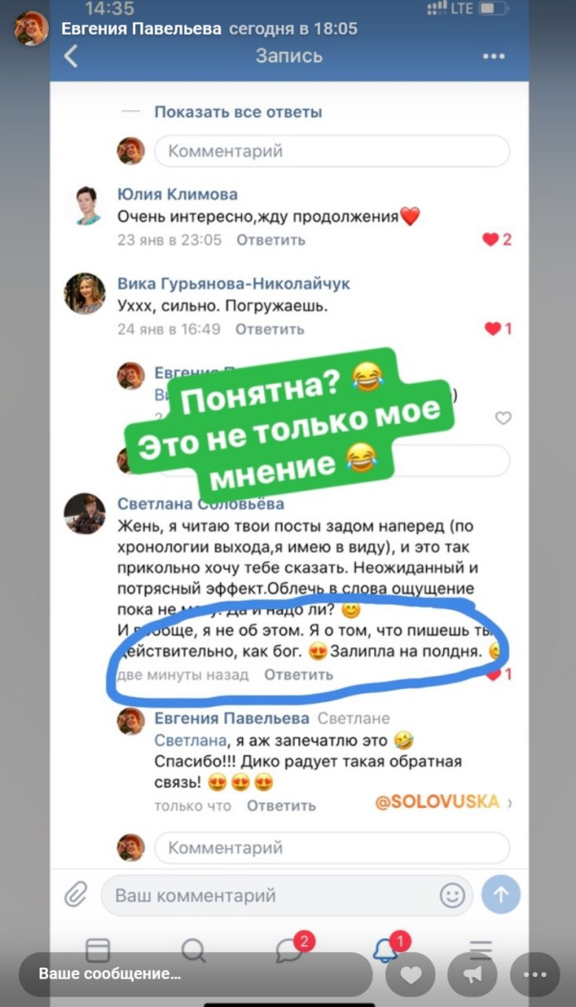This screenshot has width=576, height=1007.
Task: Tap Ответить under Светлана Соловьёва's comment
Action: 299,674
